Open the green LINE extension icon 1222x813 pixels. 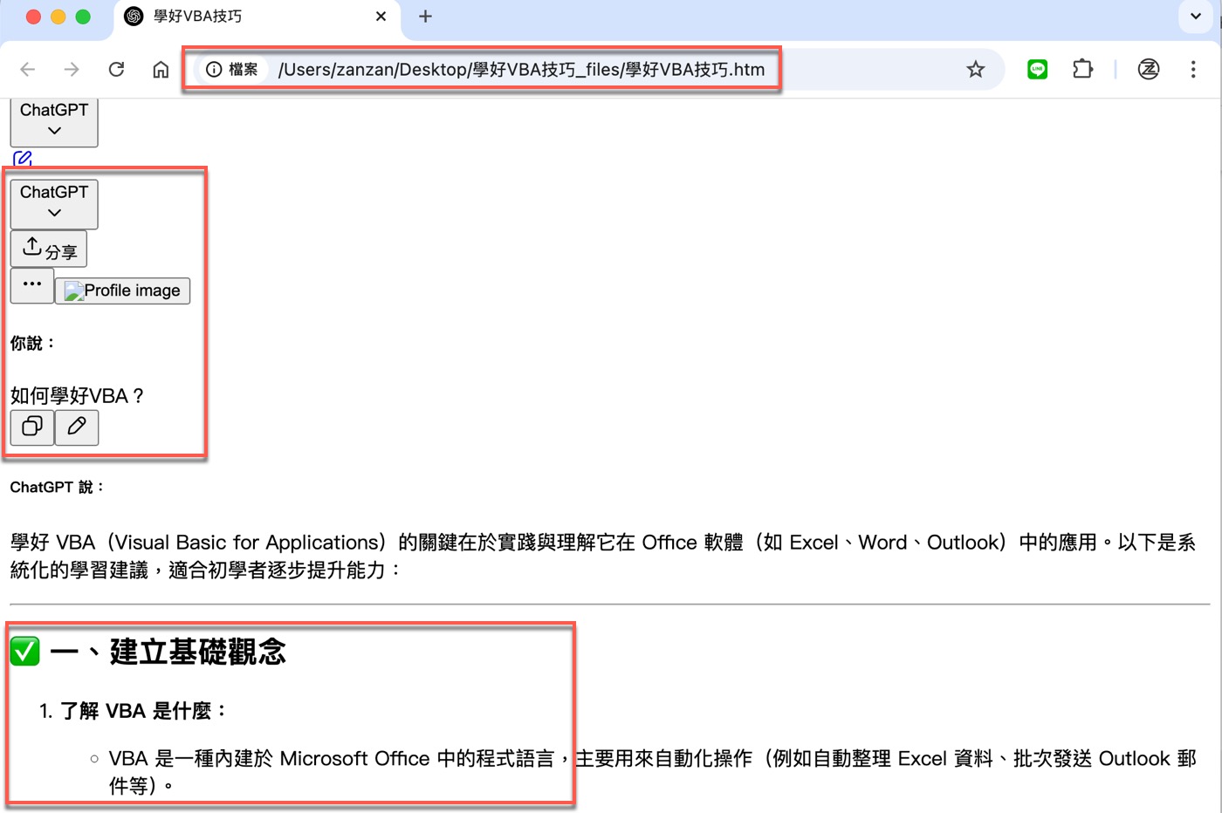click(x=1037, y=70)
